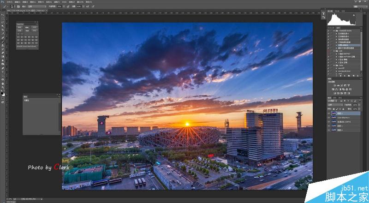
Task: Open the layer blend mode dropdown
Action: click(335, 105)
